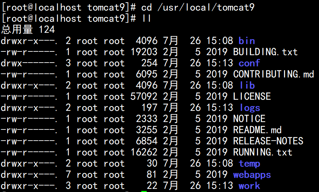Click the RELEASE-NOTES file name
Image resolution: width=319 pixels, height=192 pixels.
point(268,141)
